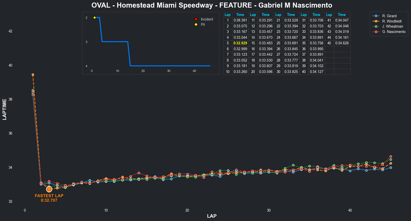Select G. Nascimento's red legend marker
The width and height of the screenshot is (411, 221).
(x=376, y=32)
